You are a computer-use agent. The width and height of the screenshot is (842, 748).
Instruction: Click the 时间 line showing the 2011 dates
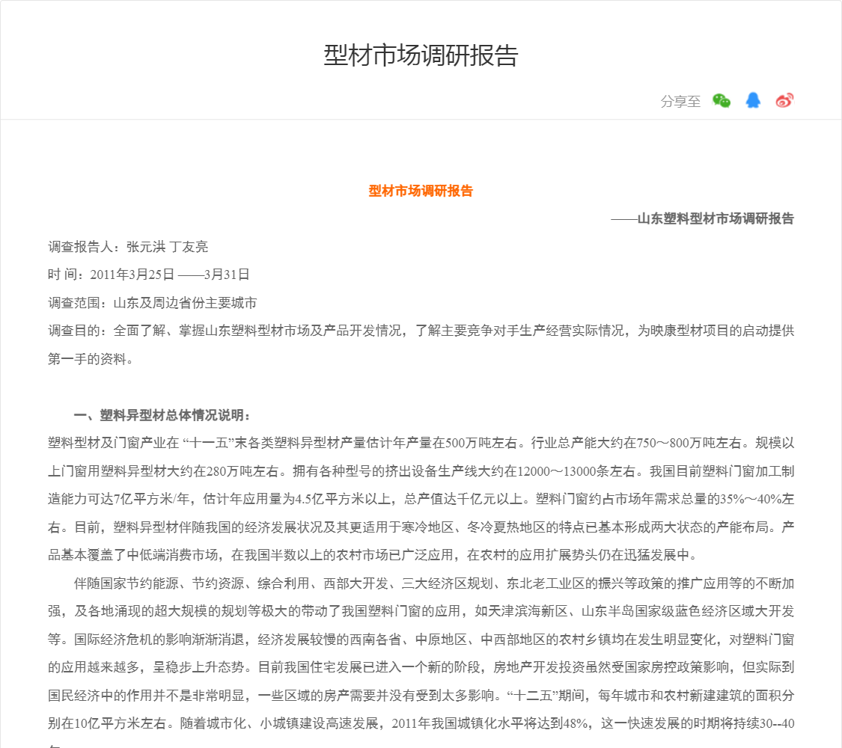click(x=149, y=275)
